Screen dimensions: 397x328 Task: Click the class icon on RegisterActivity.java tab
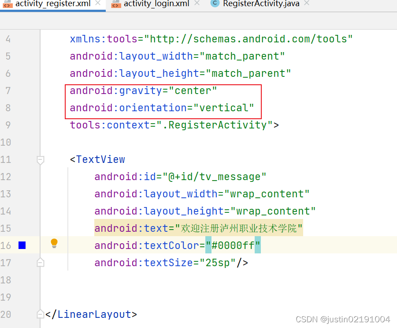click(215, 3)
